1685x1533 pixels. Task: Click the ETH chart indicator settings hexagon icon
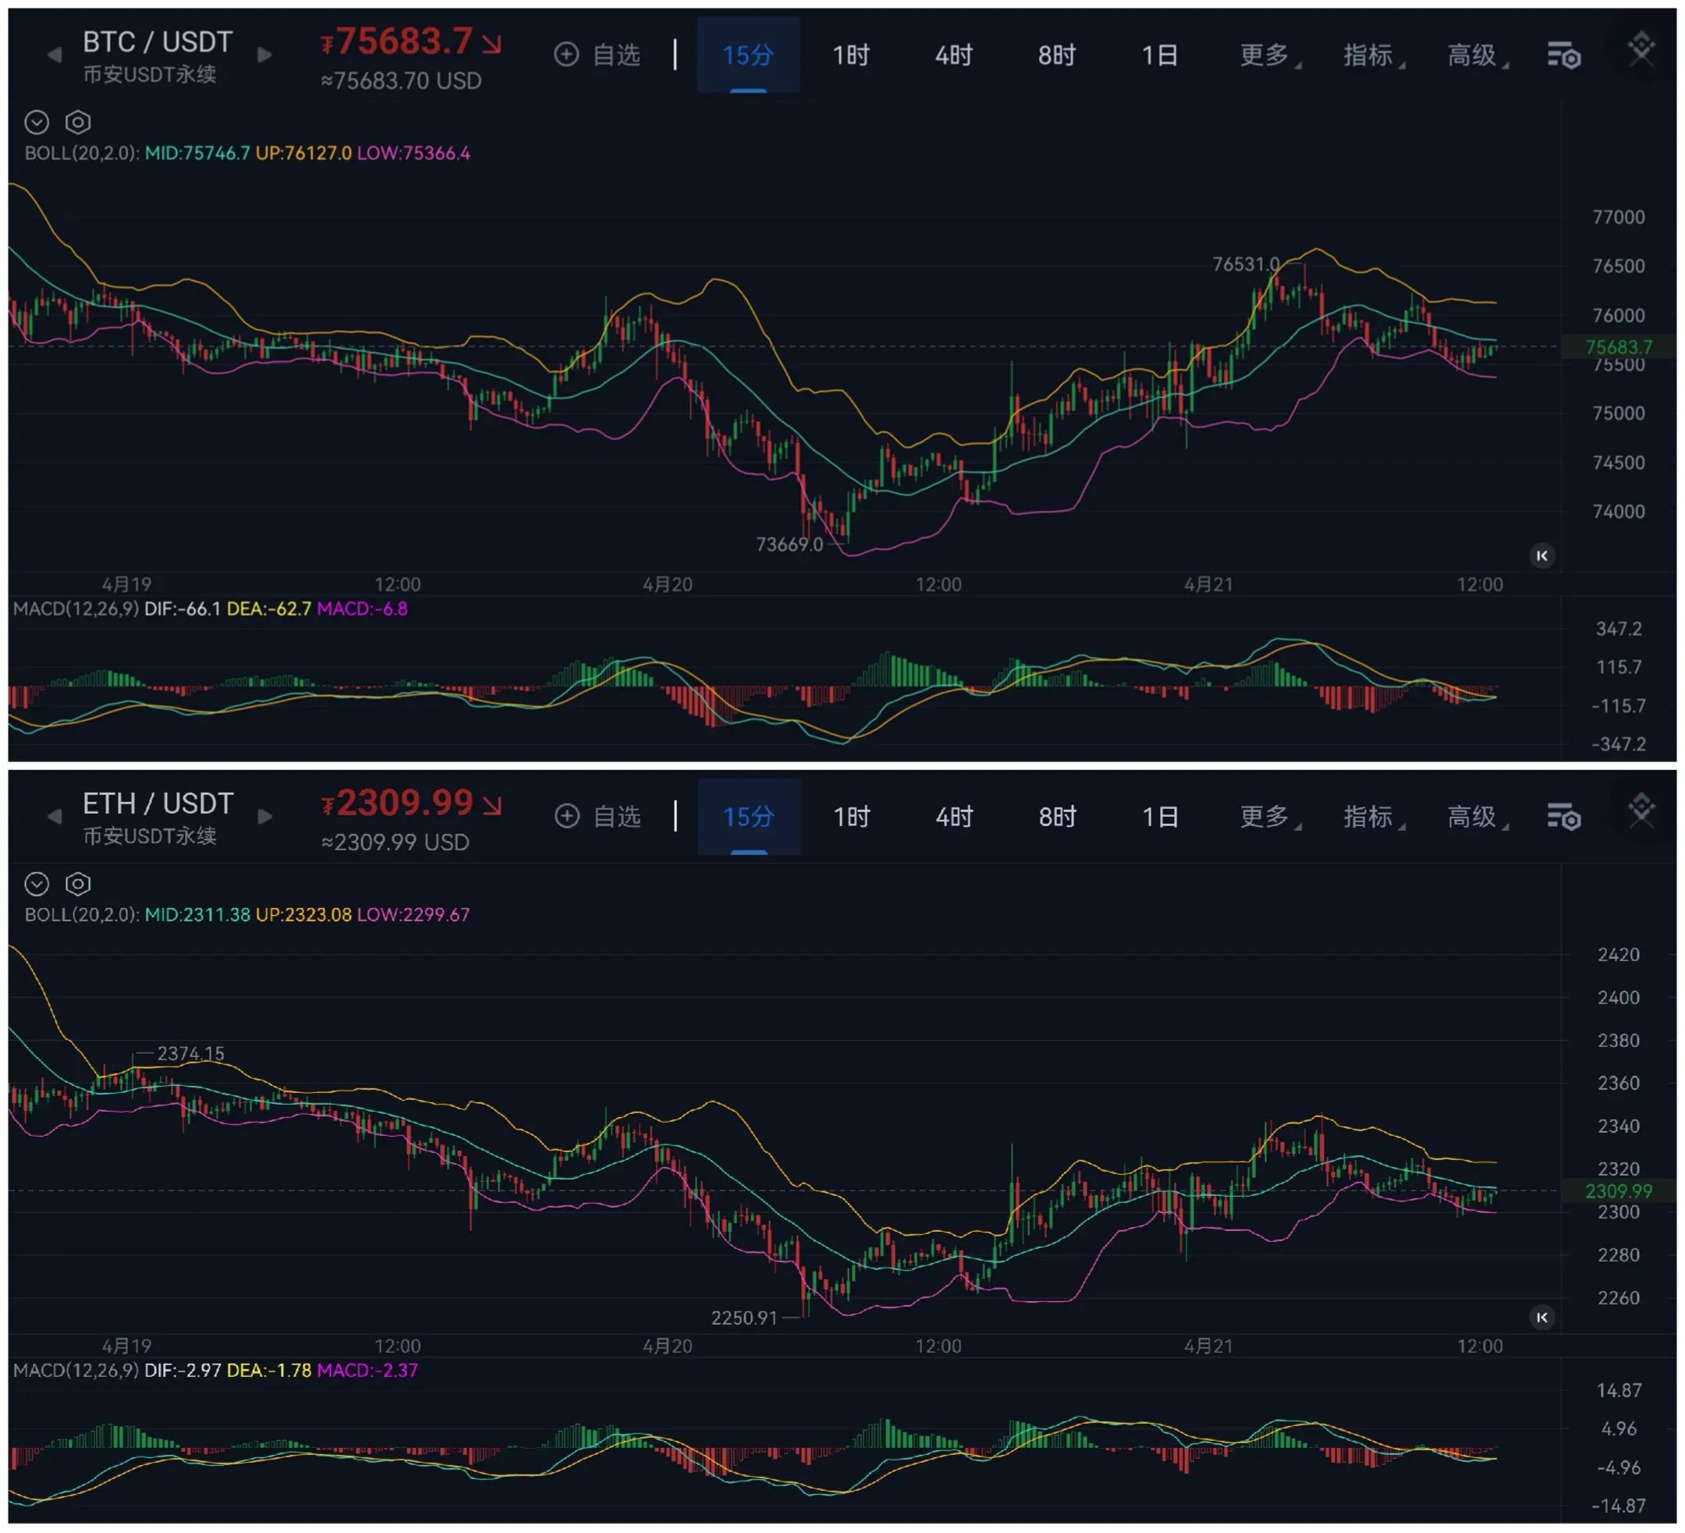click(x=78, y=885)
